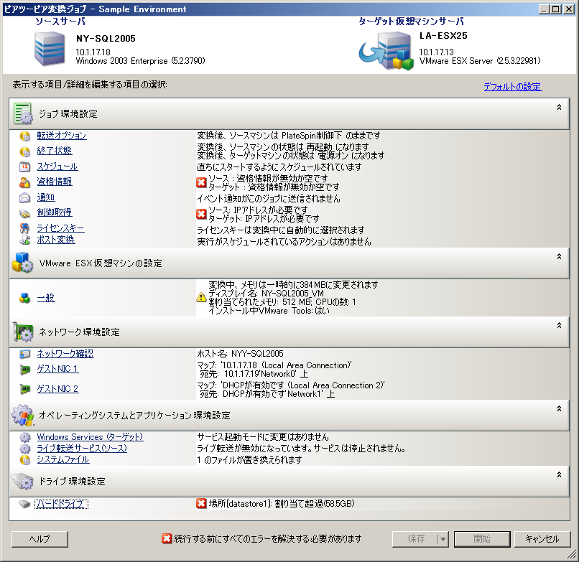
Task: Click the 資格情報 red error icon
Action: coord(201,182)
